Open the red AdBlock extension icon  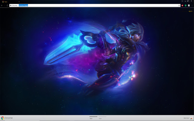pos(182,5)
